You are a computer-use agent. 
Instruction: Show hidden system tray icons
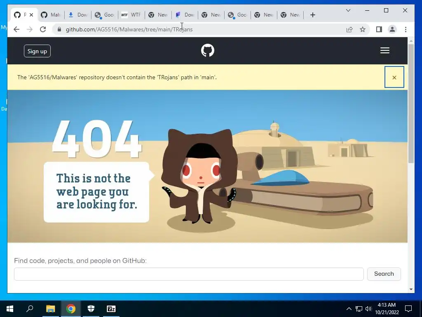pyautogui.click(x=349, y=309)
